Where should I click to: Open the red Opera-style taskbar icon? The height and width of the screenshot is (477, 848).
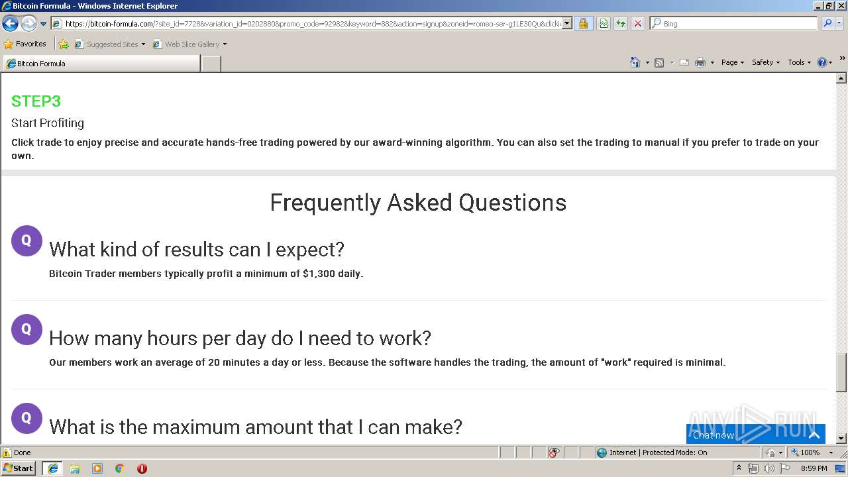point(142,468)
